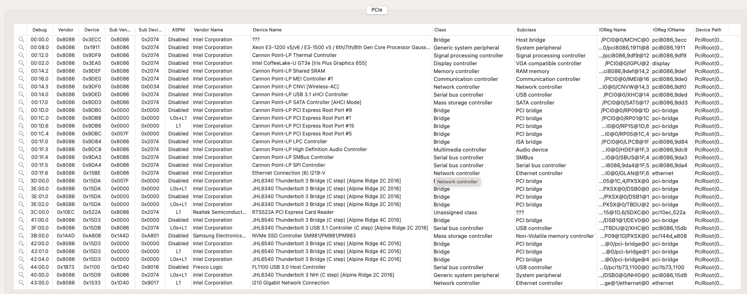Sort by the Sub Ven... column header
747x294 pixels.
pyautogui.click(x=120, y=30)
